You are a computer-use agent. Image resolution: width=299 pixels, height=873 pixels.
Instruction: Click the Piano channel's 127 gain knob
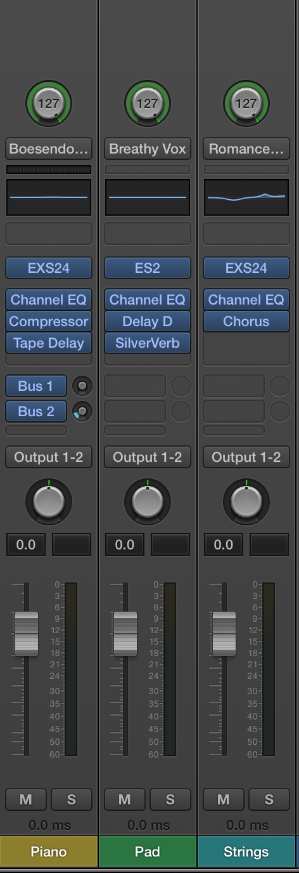[x=49, y=103]
